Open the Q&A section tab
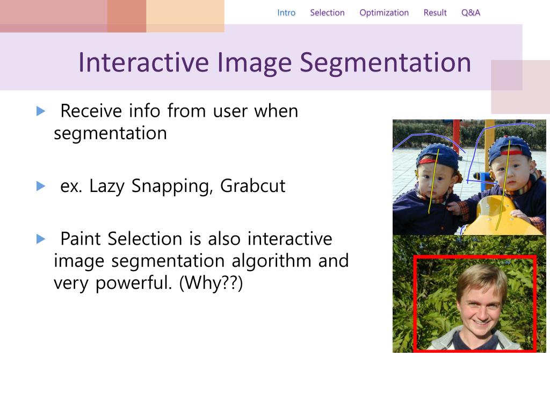Viewport: 550px width, 413px height. [471, 13]
